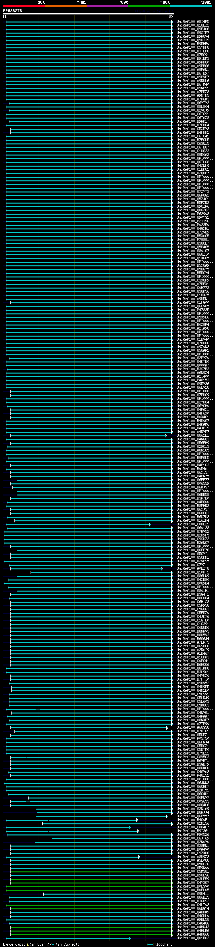Screen dimensions: 215x947
Task: Click the alignment arrowhead of UniRef100_C0HE21
Action: (150, 525)
